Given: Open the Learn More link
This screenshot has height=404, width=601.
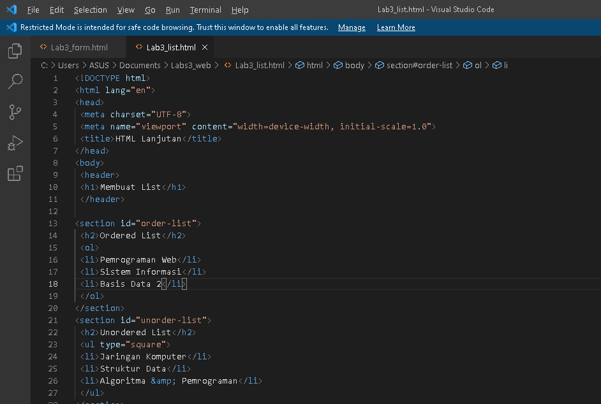Looking at the screenshot, I should point(397,27).
